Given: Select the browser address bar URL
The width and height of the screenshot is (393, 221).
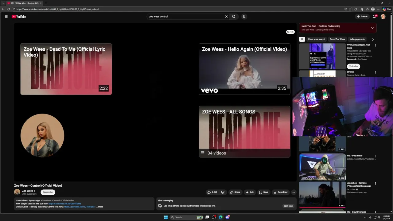Looking at the screenshot, I should point(58,9).
